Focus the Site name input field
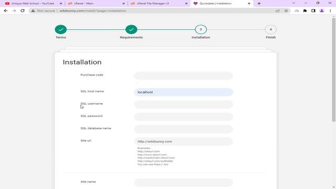This screenshot has width=336, height=189. (183, 183)
